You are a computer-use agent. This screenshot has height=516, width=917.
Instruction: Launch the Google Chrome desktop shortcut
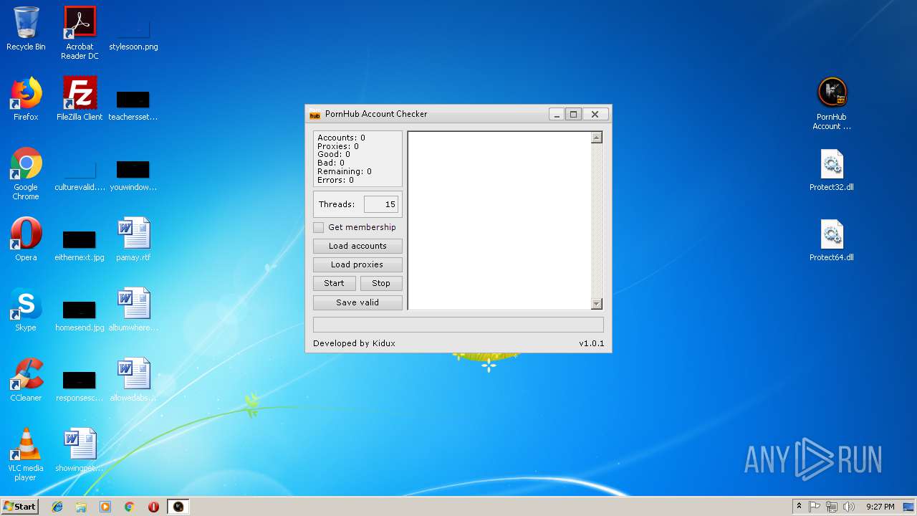(x=26, y=174)
